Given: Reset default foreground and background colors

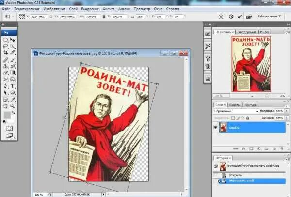Looking at the screenshot, I should 4,122.
